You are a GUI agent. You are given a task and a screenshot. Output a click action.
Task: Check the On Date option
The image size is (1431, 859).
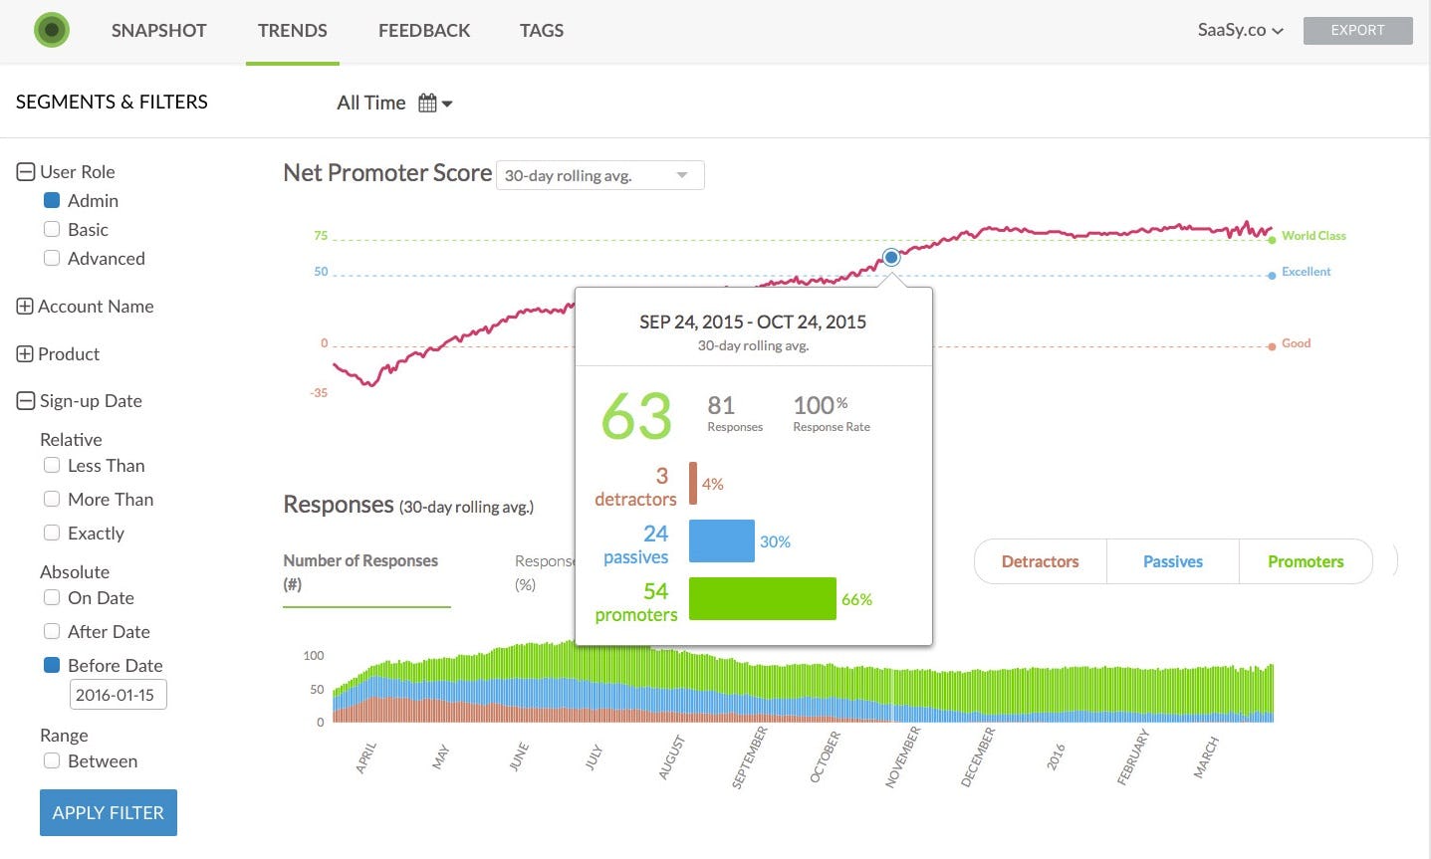(x=52, y=597)
